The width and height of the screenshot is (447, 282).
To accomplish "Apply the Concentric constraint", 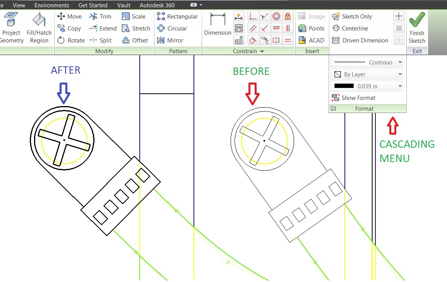I will [276, 16].
